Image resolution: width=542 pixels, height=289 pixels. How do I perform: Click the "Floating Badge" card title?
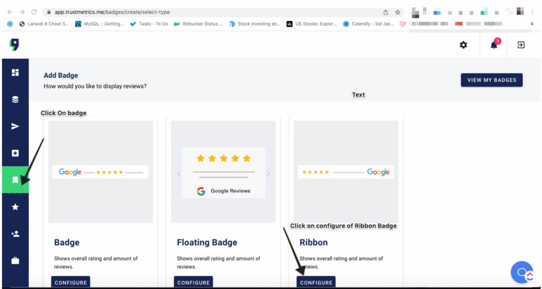click(207, 243)
